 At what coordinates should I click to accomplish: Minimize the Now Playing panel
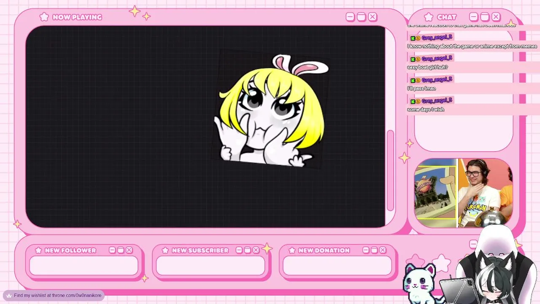point(350,17)
